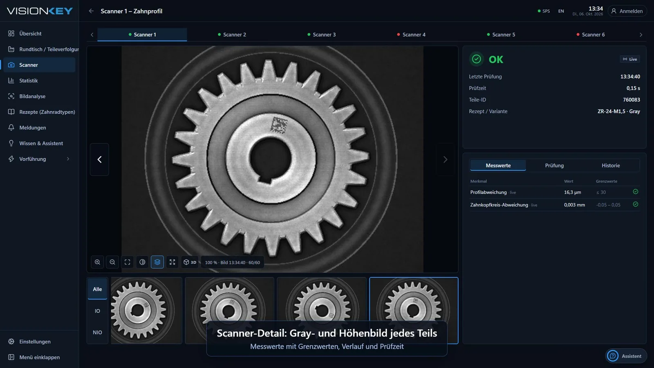Viewport: 654px width, 368px height.
Task: Open the Historie tab
Action: click(x=611, y=165)
